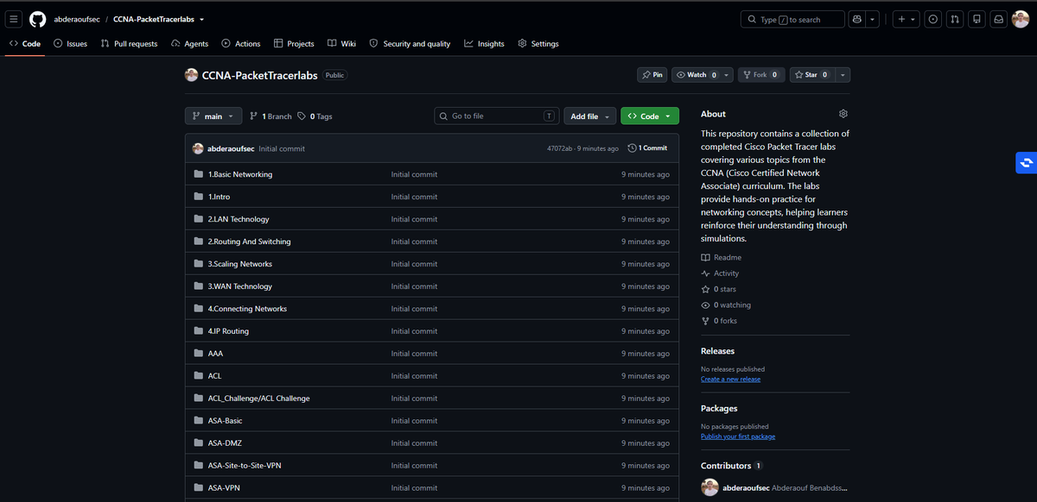
Task: Star this repository
Action: [x=811, y=75]
